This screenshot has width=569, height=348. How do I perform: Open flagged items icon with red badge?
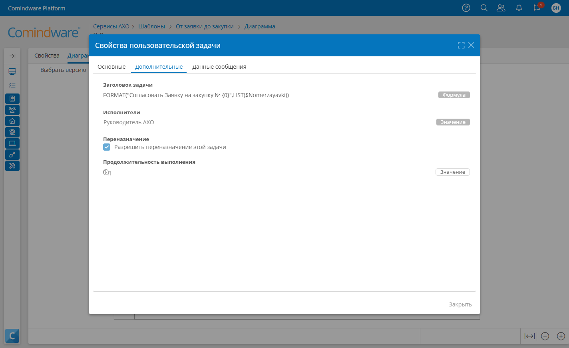[x=537, y=8]
